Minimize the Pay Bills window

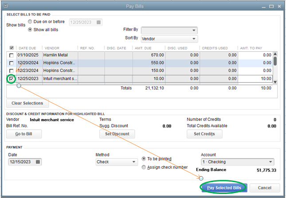[263, 7]
